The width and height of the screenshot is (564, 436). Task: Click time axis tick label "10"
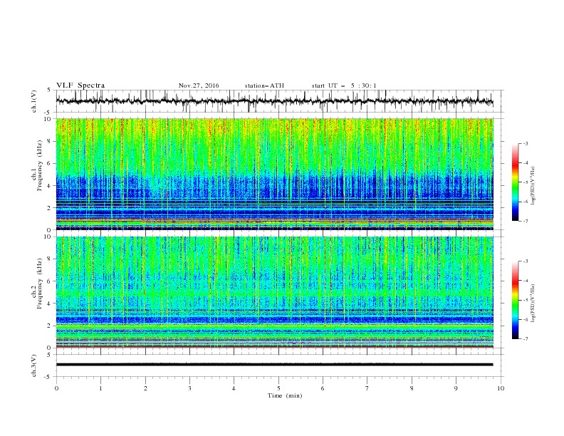[x=501, y=388]
